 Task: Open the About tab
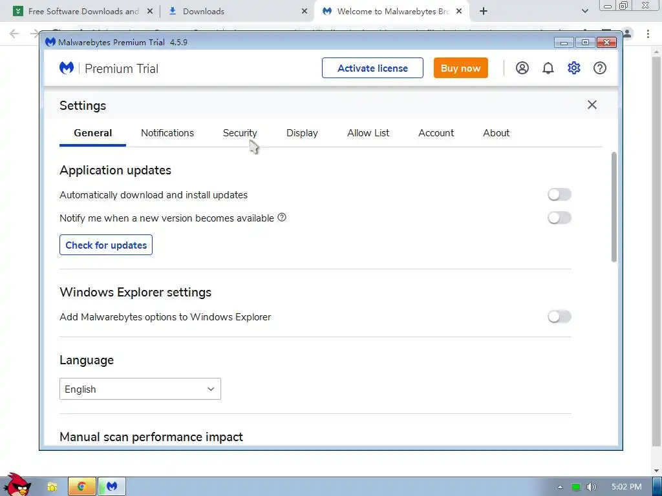[x=496, y=133]
